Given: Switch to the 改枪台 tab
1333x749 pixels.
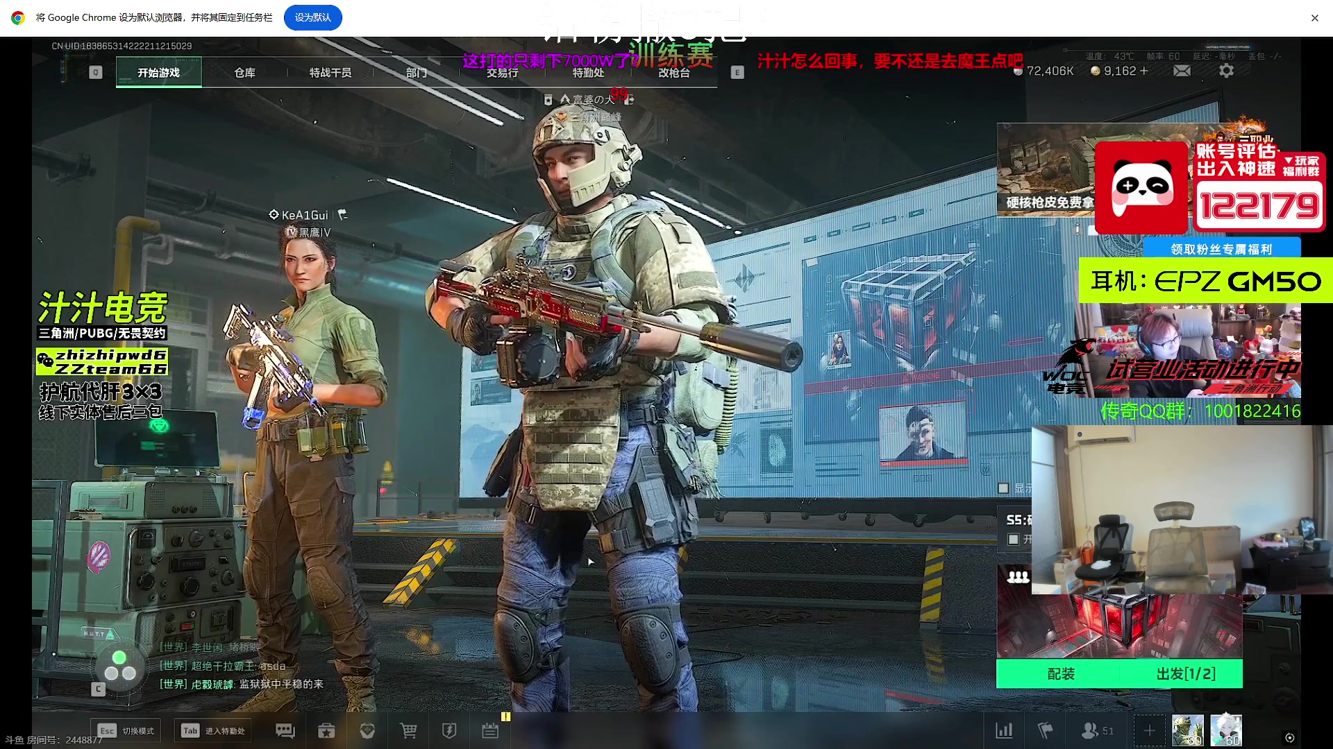Looking at the screenshot, I should [674, 73].
